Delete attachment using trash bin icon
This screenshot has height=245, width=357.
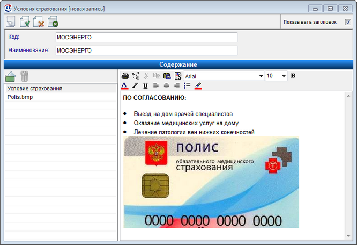(x=24, y=76)
